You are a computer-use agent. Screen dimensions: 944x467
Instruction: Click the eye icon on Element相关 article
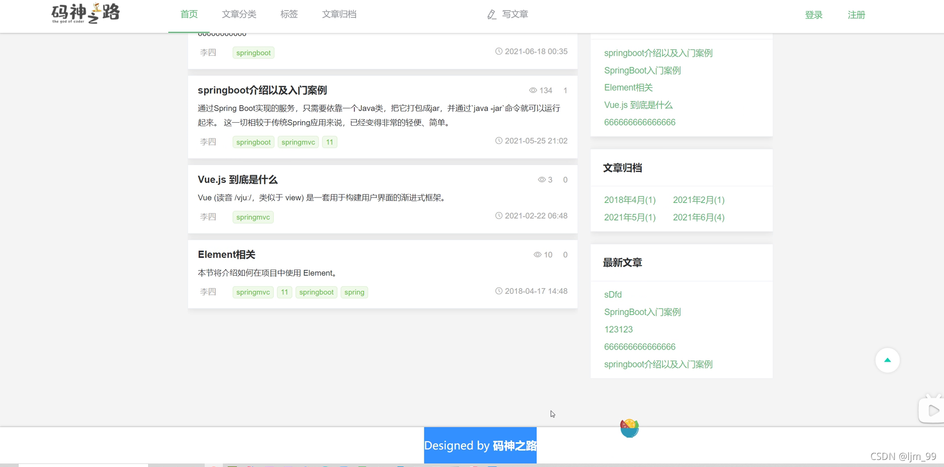[538, 255]
